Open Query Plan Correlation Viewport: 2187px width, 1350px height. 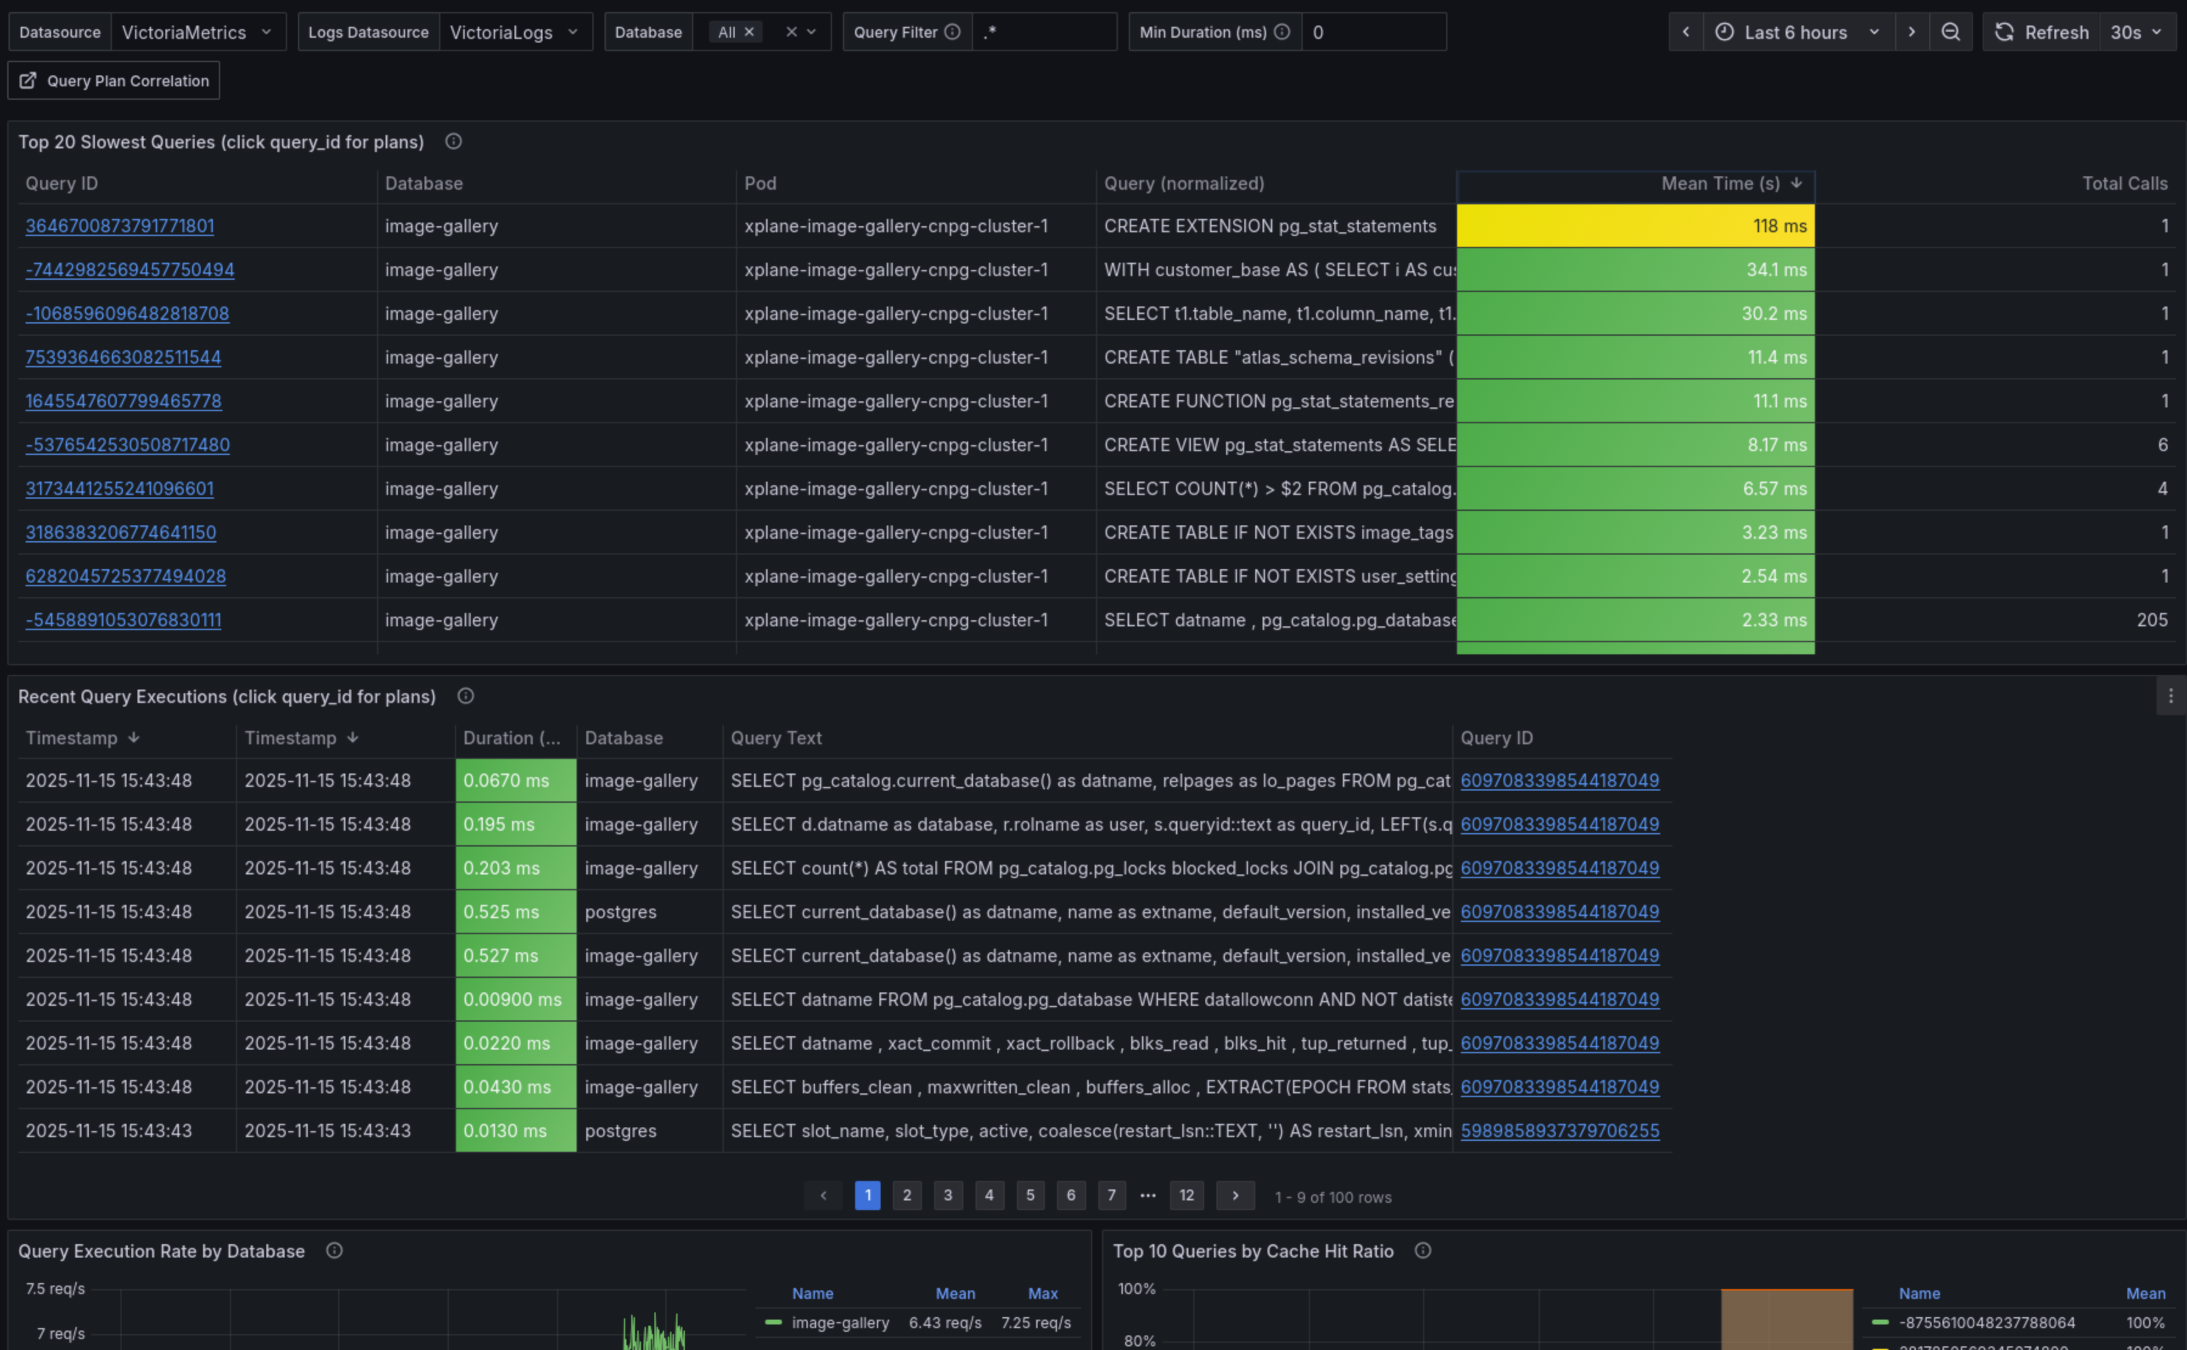coord(113,80)
